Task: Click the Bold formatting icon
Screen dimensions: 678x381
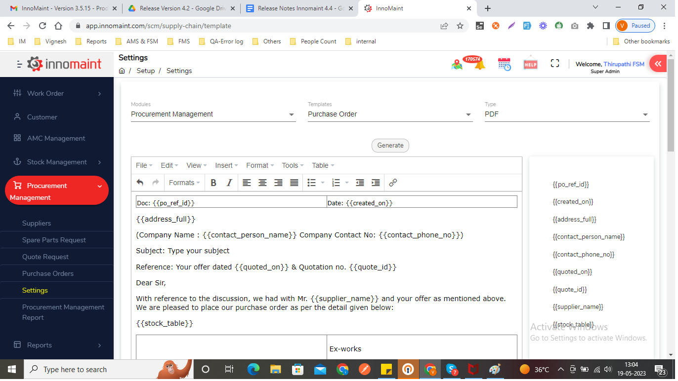Action: [213, 183]
